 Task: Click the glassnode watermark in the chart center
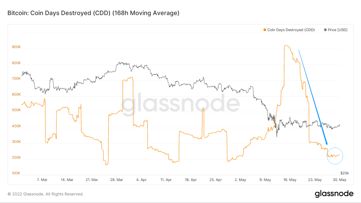180,104
